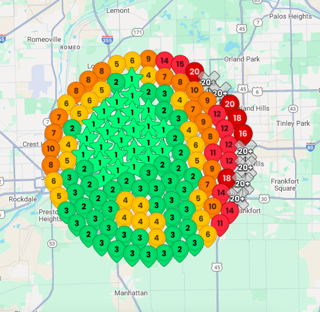Open the green 2 pin beside the left-edge orange 7 pins
Viewport: 320px width, 312px height.
coord(72,129)
